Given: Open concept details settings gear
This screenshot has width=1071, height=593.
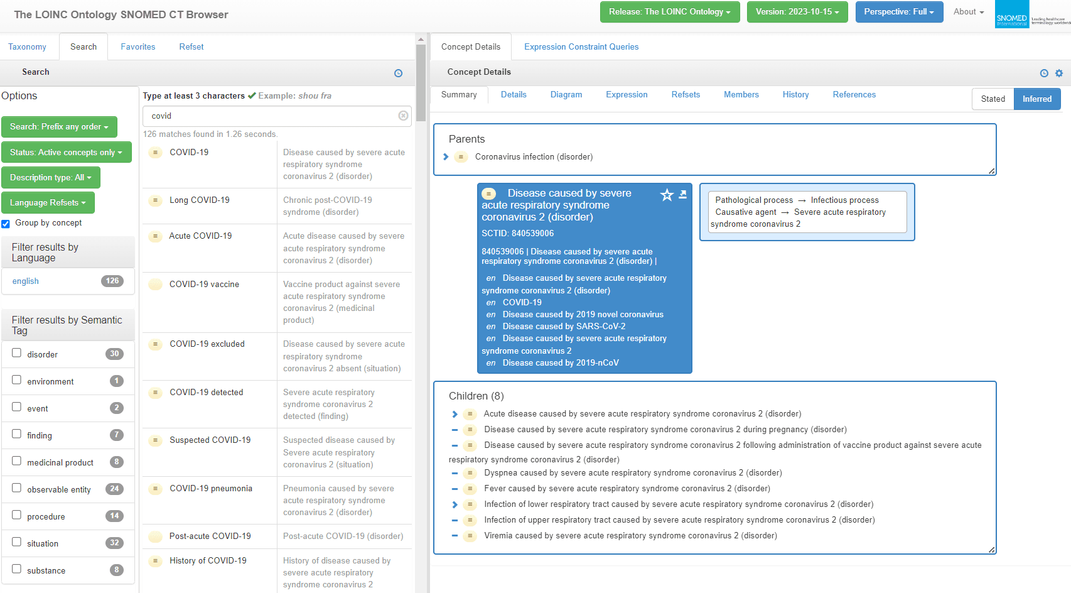Looking at the screenshot, I should [x=1059, y=73].
